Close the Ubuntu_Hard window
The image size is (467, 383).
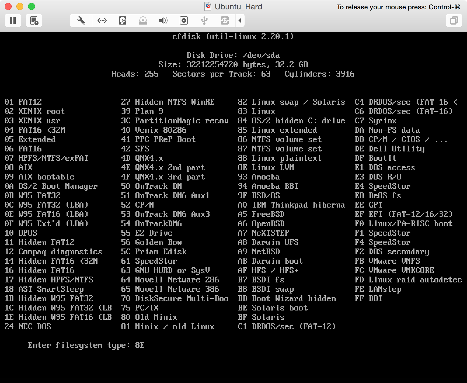click(8, 6)
